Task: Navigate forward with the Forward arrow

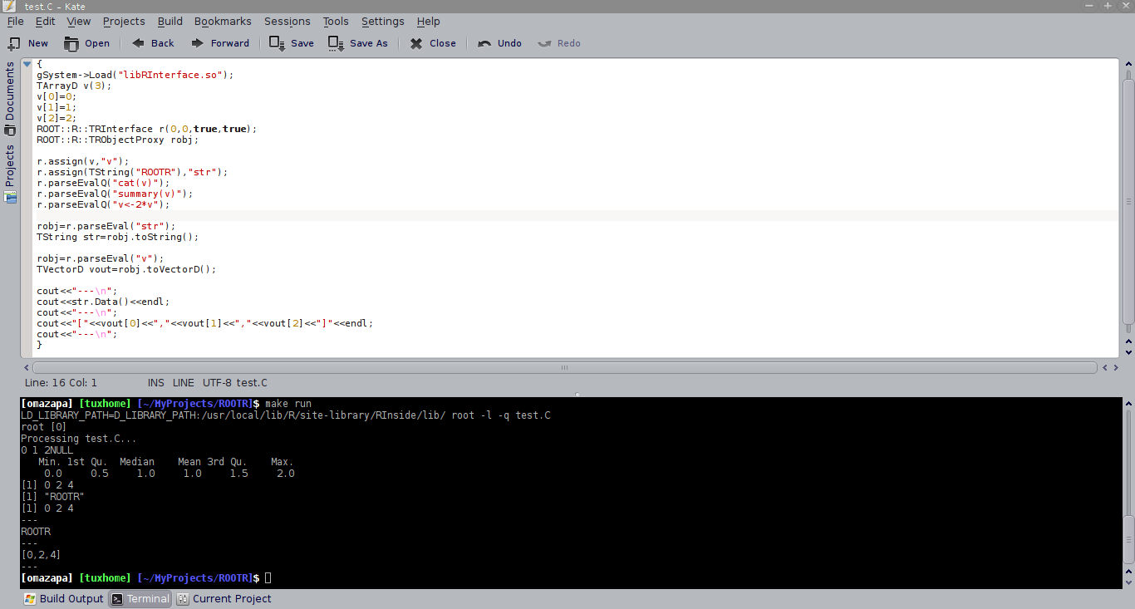Action: tap(198, 43)
